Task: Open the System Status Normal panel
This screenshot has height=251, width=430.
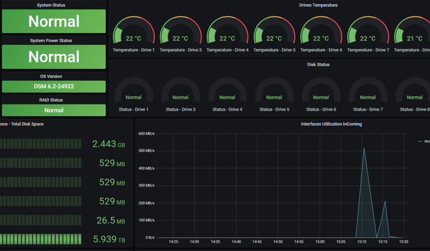Action: 54,22
